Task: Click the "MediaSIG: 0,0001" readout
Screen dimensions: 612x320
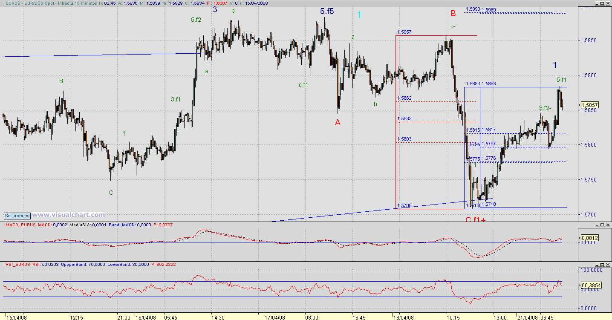Action: tap(87, 224)
